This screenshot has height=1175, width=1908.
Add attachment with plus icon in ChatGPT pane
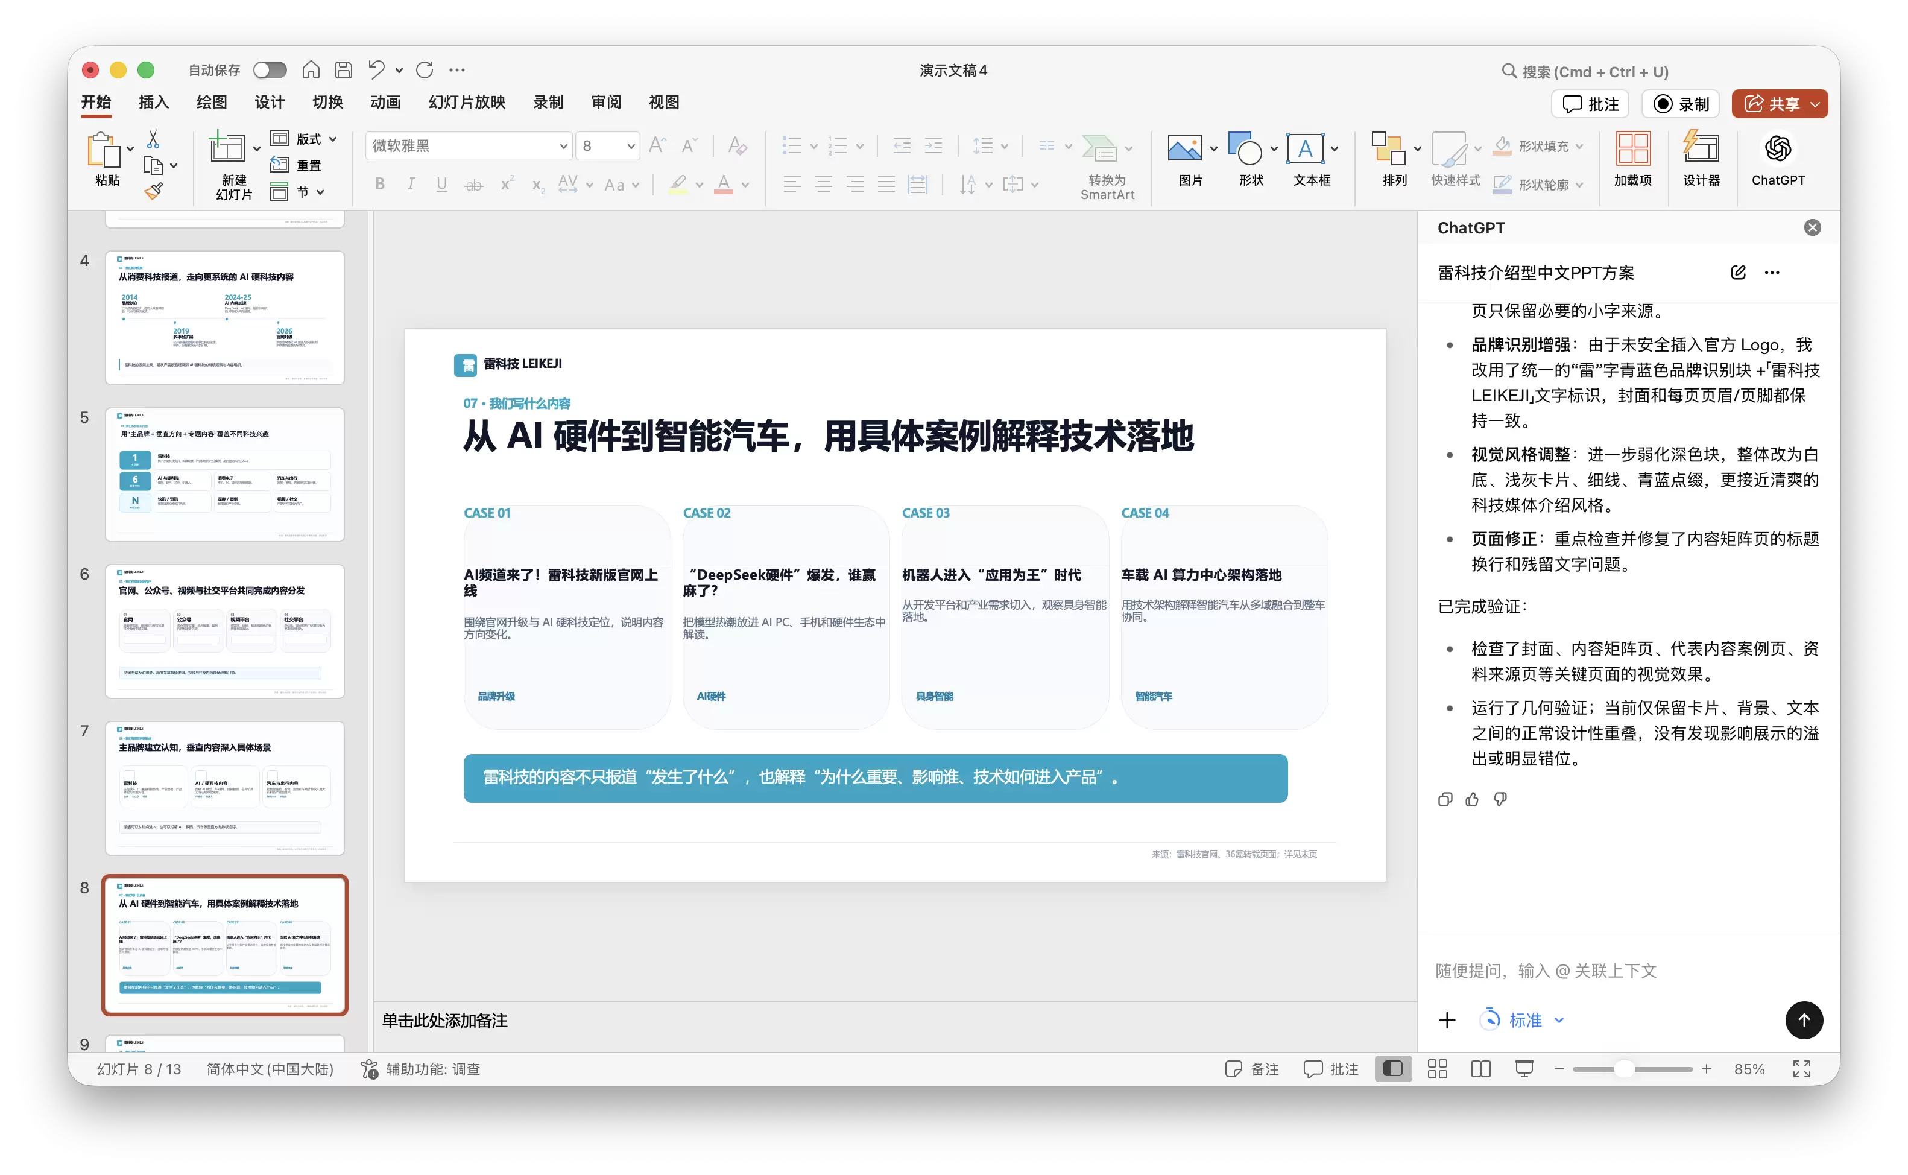click(x=1447, y=1021)
